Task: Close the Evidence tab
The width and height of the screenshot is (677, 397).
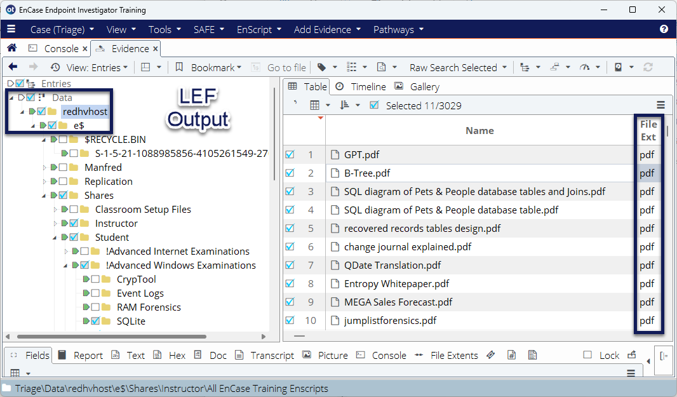Action: click(156, 49)
